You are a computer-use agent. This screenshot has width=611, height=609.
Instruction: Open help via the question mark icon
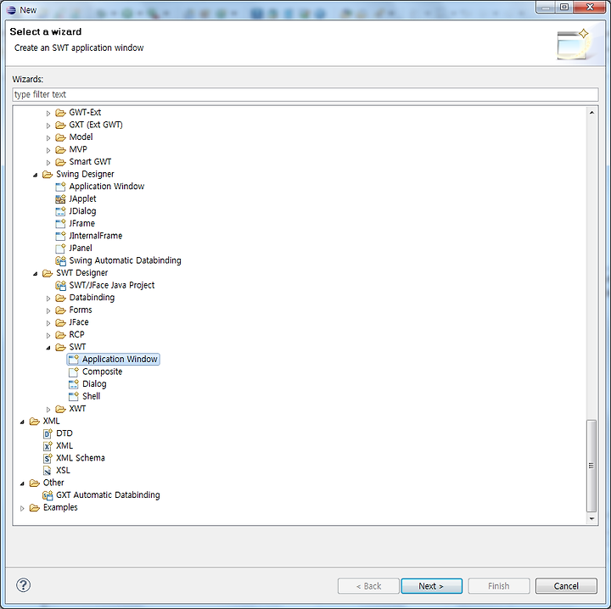click(x=24, y=585)
